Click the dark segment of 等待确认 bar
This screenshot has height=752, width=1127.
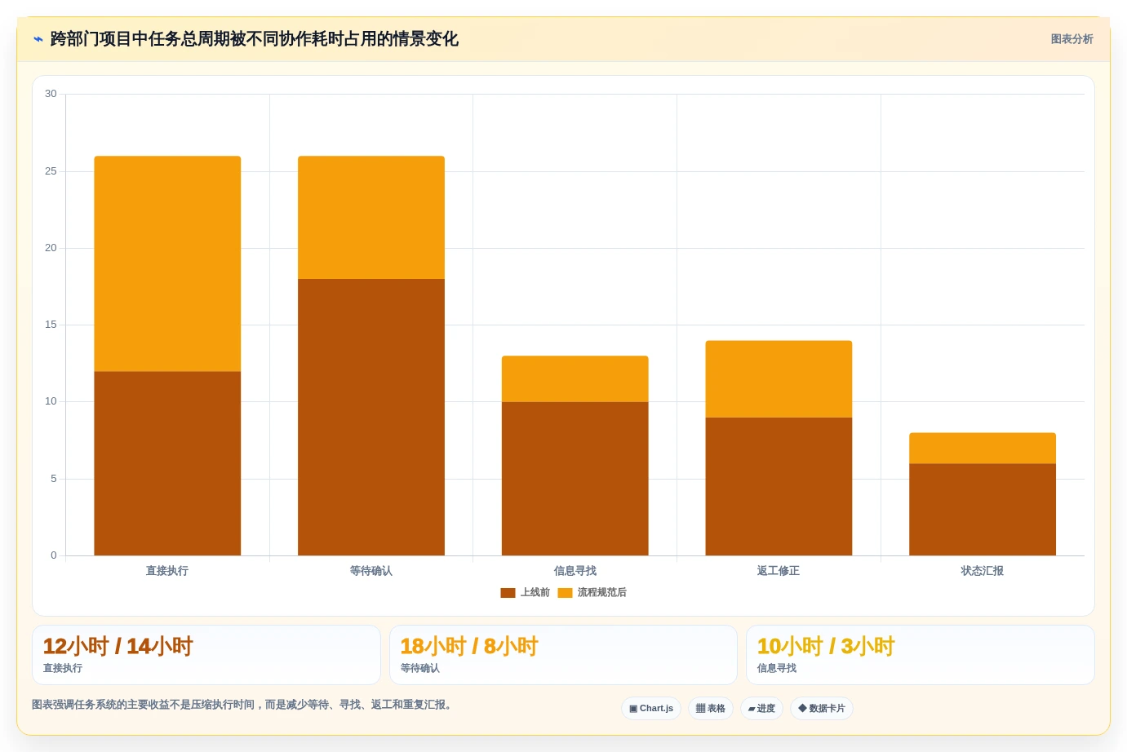pyautogui.click(x=371, y=418)
